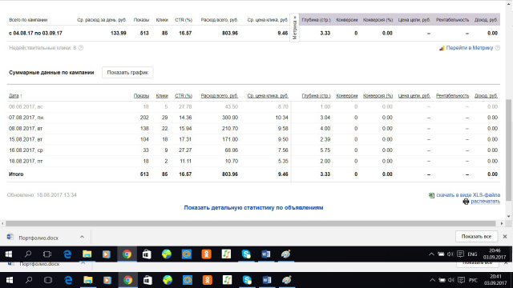Open the скачать в виде XLS-файла link
The image size is (513, 288).
(x=468, y=195)
